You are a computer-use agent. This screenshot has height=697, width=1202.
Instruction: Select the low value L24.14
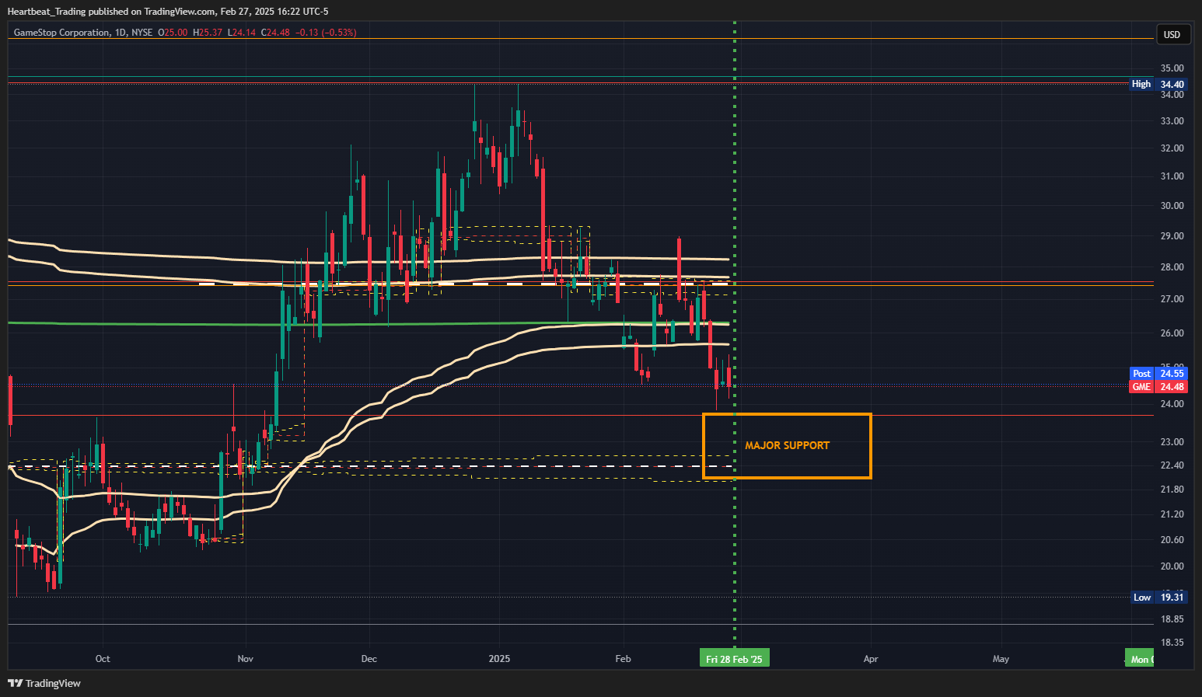241,33
